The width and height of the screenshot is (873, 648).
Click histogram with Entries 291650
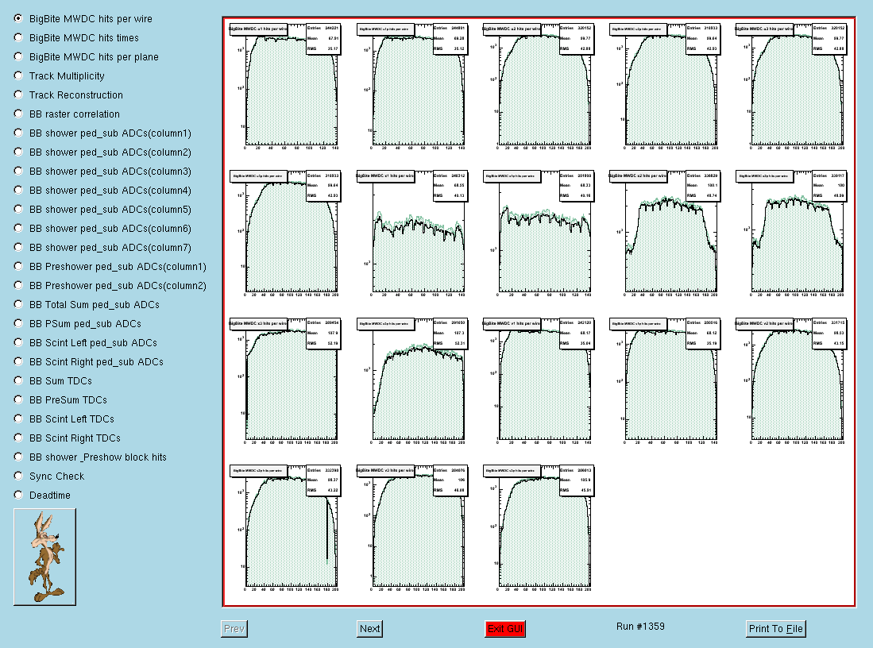pyautogui.click(x=411, y=381)
